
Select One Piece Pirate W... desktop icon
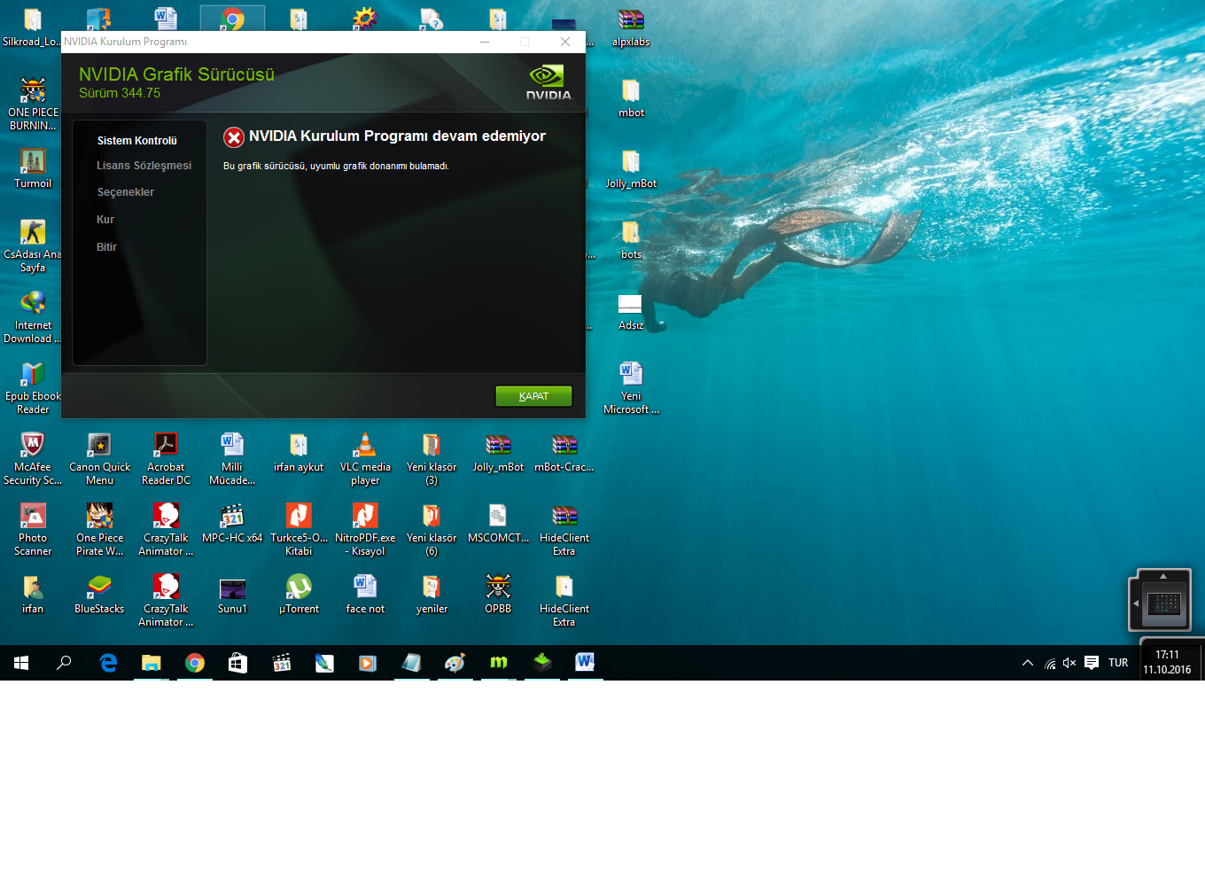click(x=99, y=529)
